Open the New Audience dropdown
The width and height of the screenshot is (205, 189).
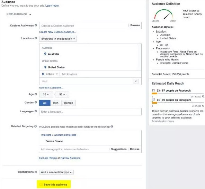click(19, 14)
